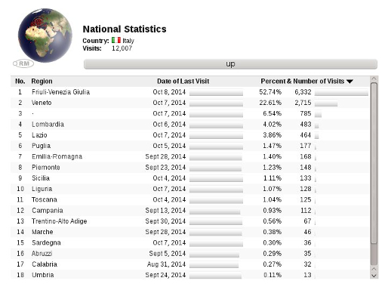Select the Trentino-Alto Adige region

point(60,221)
